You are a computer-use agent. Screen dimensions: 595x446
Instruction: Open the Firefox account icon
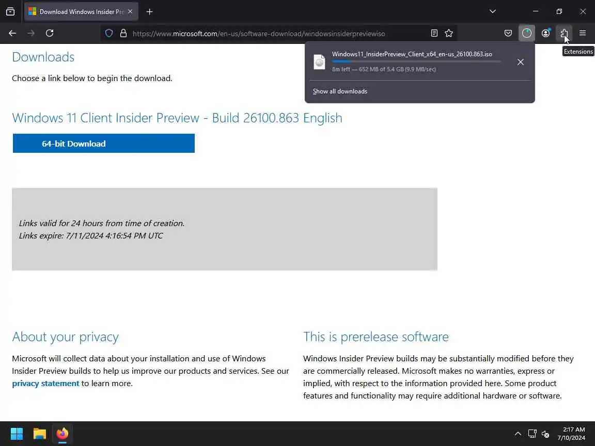(545, 34)
